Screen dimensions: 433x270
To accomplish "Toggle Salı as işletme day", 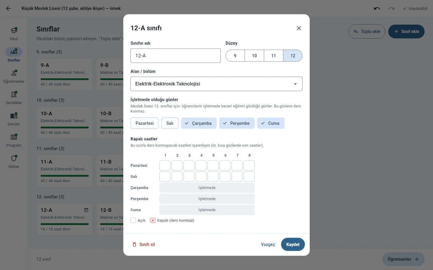I will tap(170, 123).
